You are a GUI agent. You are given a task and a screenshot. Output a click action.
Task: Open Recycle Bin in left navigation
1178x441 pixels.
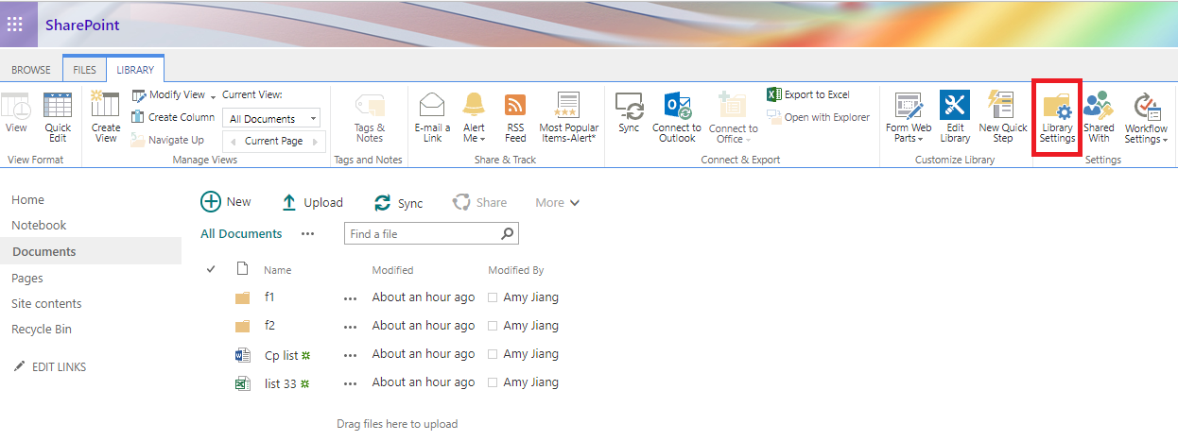42,330
